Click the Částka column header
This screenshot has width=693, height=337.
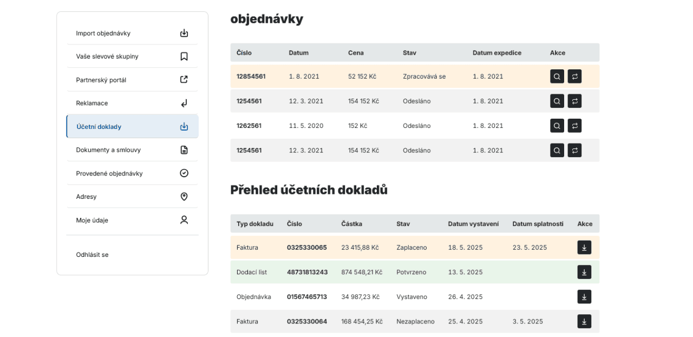(351, 224)
